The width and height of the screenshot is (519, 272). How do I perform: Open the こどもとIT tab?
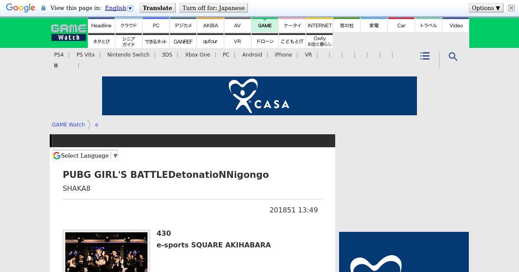[x=292, y=41]
